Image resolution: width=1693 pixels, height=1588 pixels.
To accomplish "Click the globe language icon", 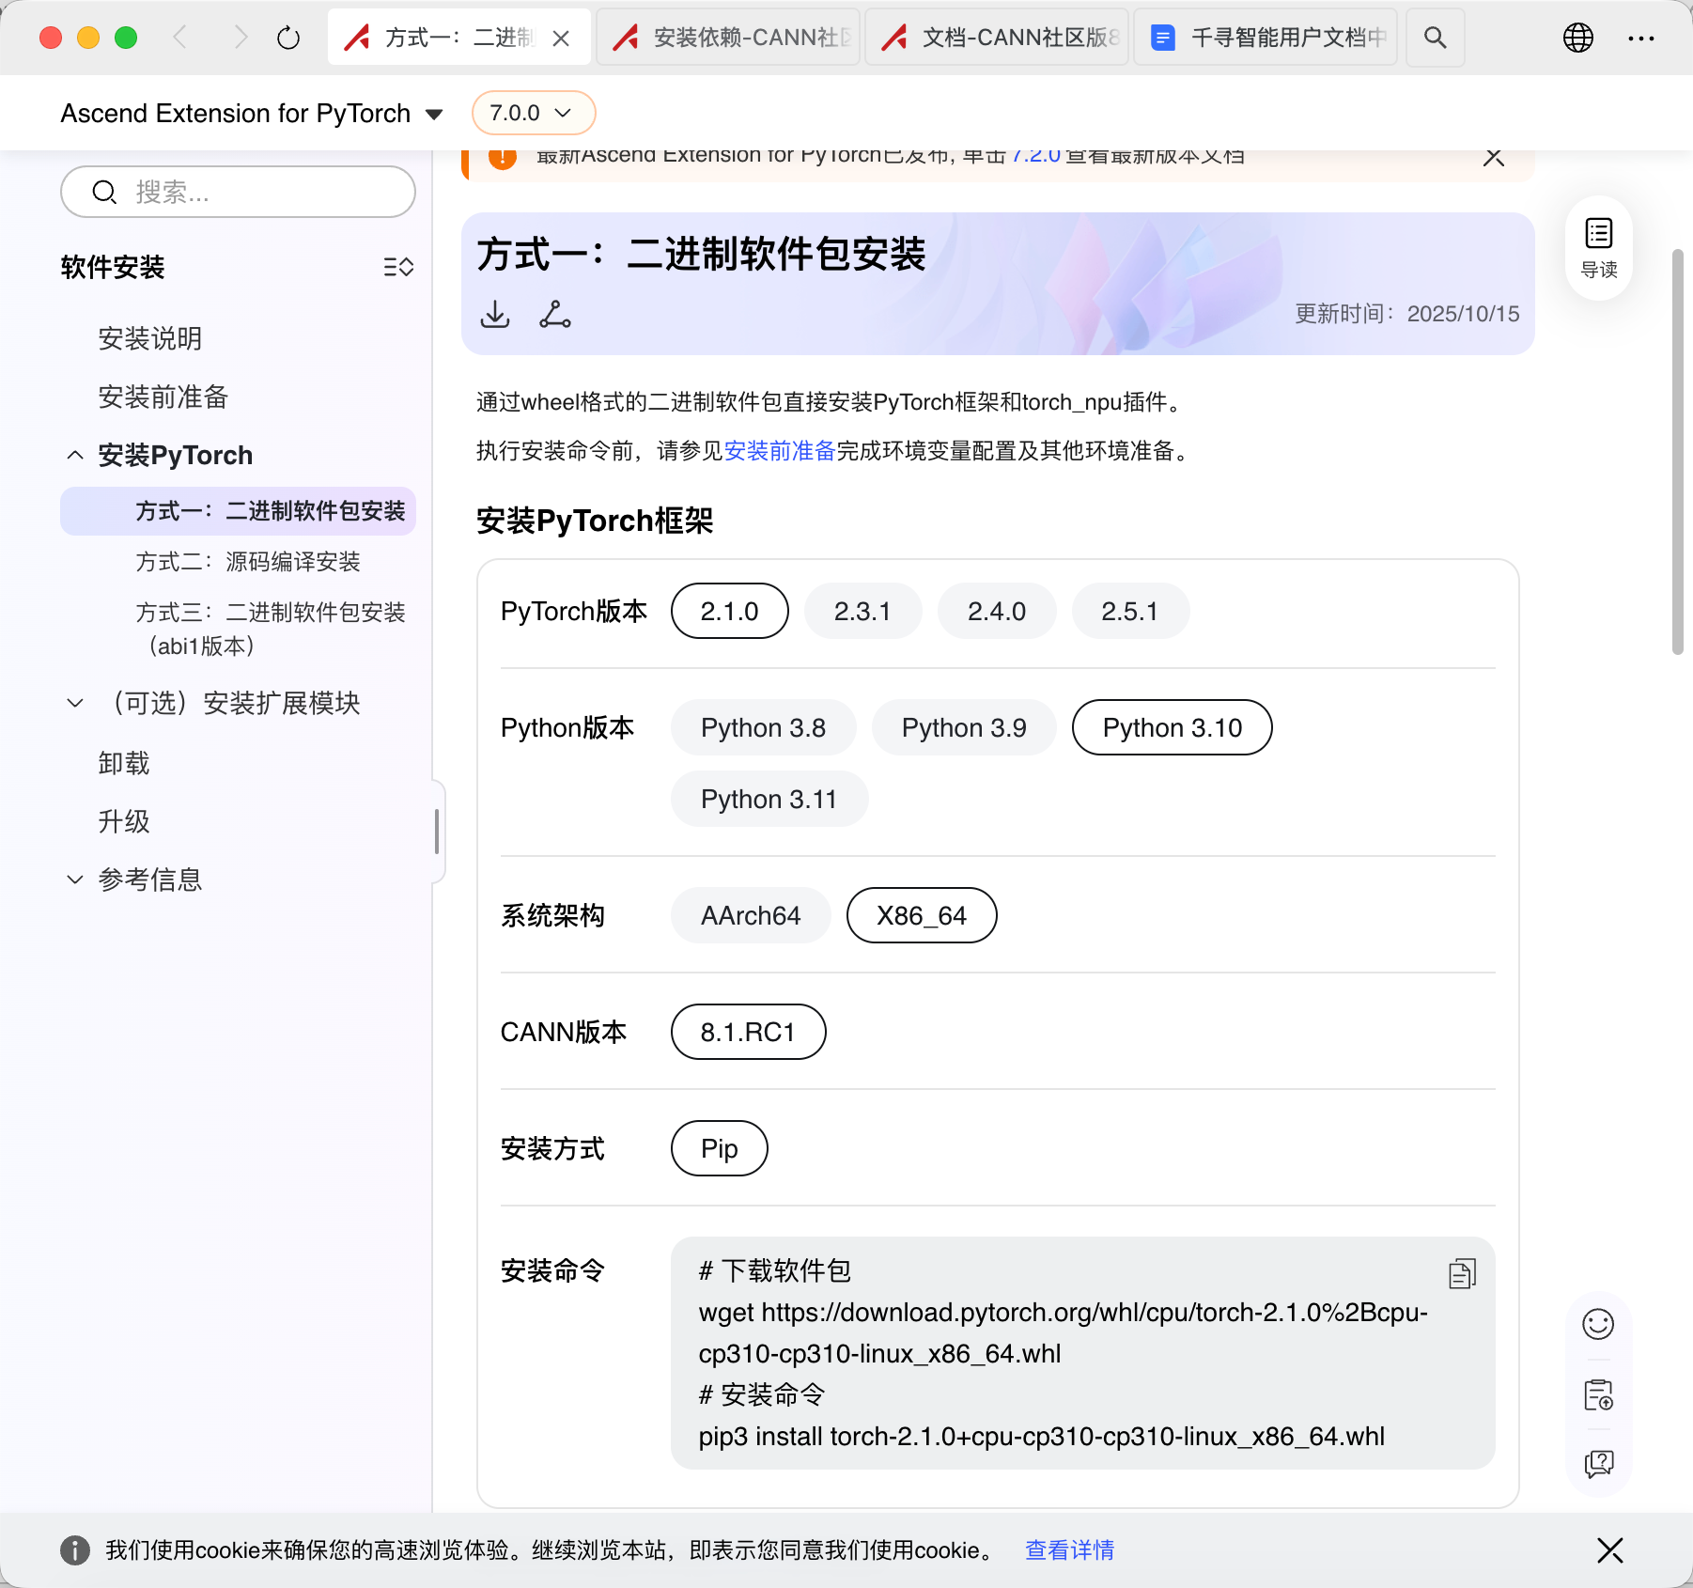I will point(1577,38).
